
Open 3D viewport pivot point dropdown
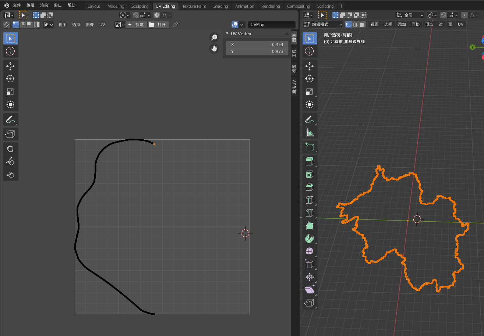432,15
